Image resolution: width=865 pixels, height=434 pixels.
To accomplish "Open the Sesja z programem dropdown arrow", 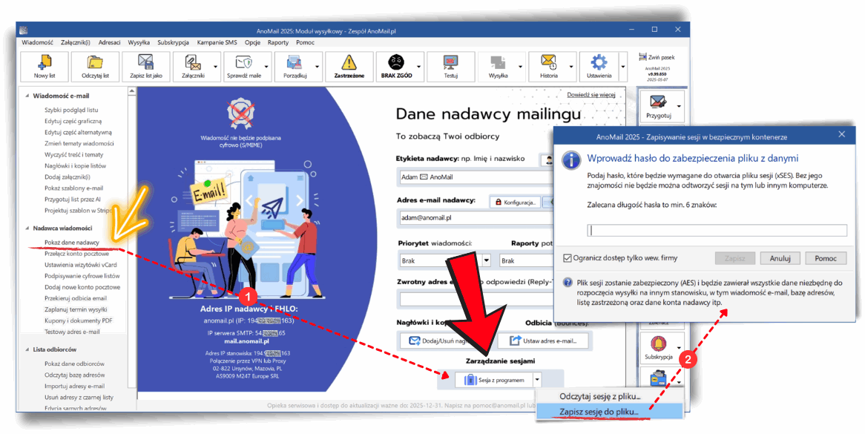I will point(537,380).
